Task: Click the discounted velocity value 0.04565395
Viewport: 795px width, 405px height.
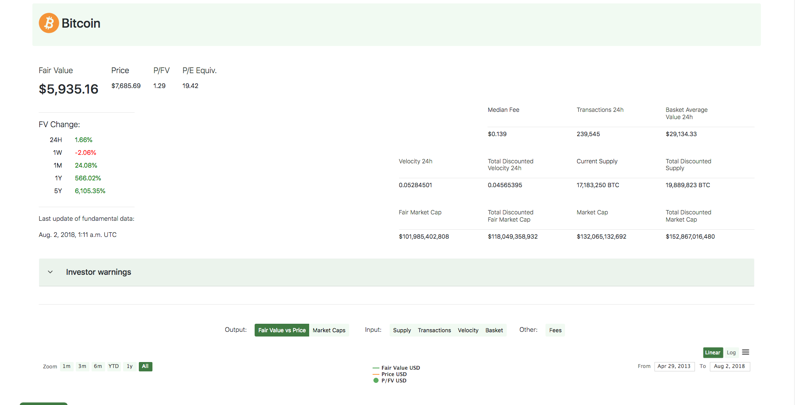Action: (505, 185)
